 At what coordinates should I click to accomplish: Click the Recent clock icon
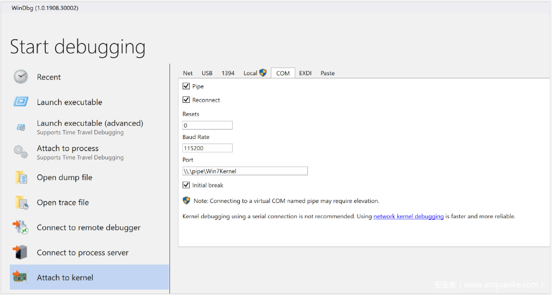pos(21,77)
